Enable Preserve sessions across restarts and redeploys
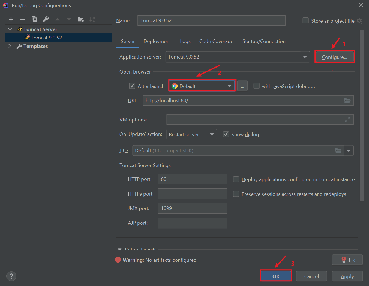 tap(236, 194)
